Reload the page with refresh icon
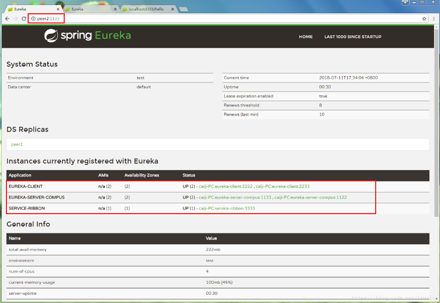Image resolution: width=440 pixels, height=303 pixels. 24,18
